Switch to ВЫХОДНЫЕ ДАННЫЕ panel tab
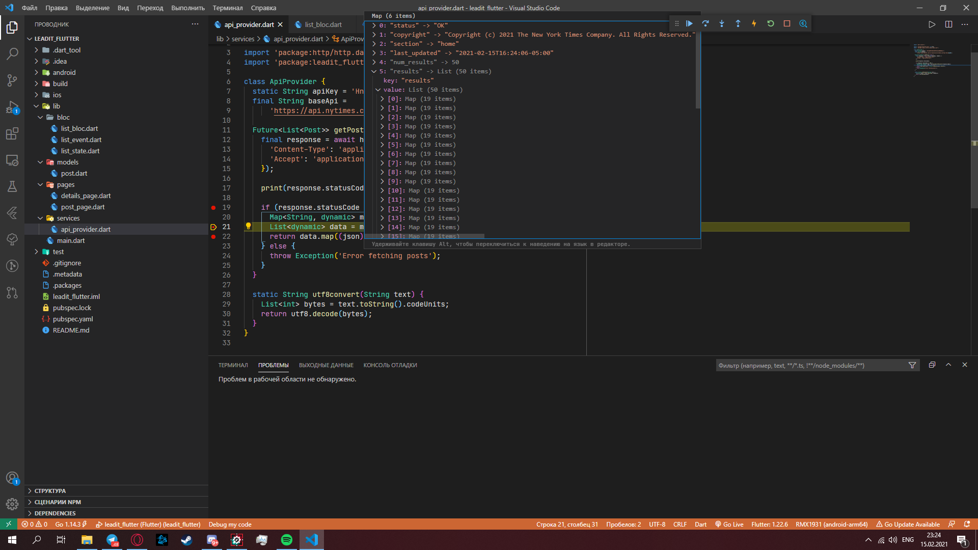 click(326, 365)
